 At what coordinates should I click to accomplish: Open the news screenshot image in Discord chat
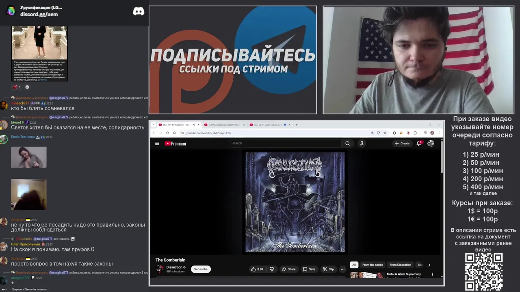[39, 53]
